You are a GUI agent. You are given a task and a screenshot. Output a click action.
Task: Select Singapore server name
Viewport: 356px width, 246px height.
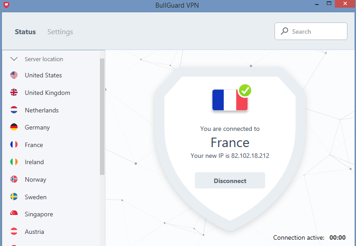pos(39,214)
